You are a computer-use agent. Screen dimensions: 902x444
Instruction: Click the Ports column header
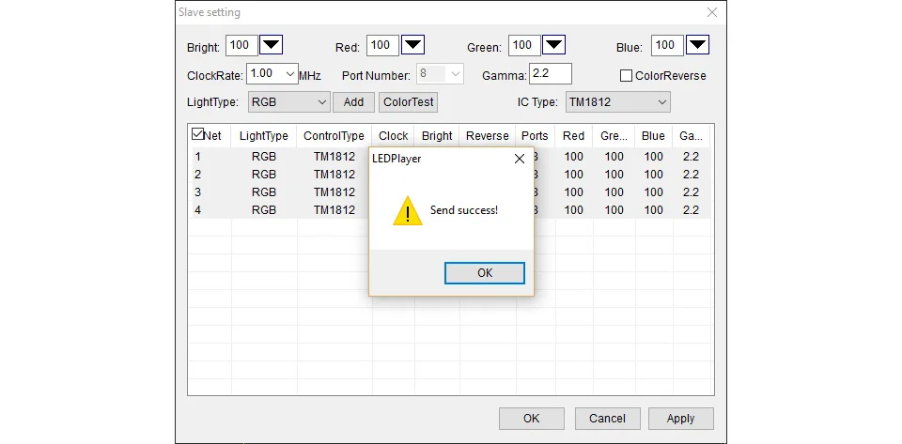coord(535,136)
